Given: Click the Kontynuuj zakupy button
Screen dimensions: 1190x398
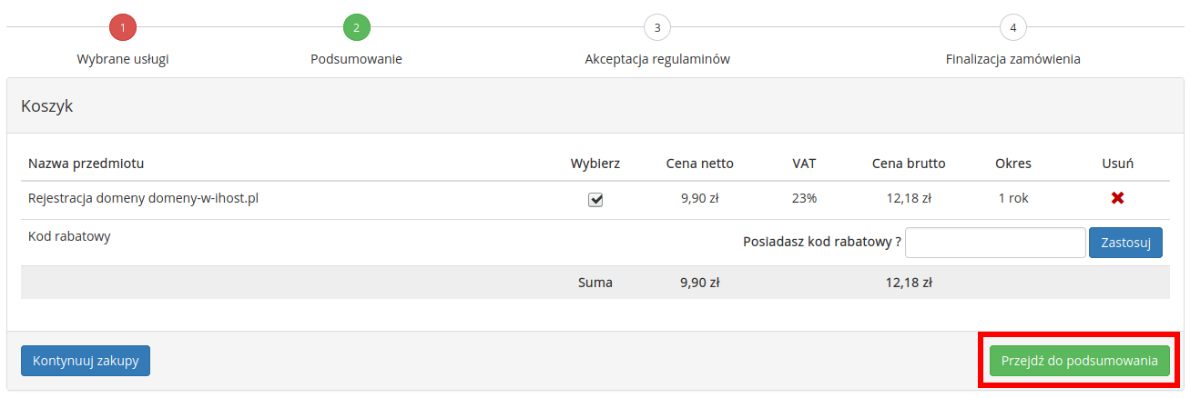Looking at the screenshot, I should [86, 361].
